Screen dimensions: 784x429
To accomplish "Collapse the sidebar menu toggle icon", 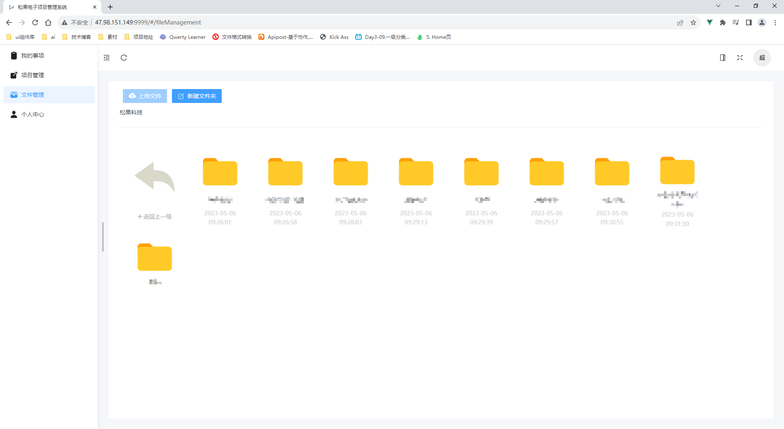I will click(107, 58).
